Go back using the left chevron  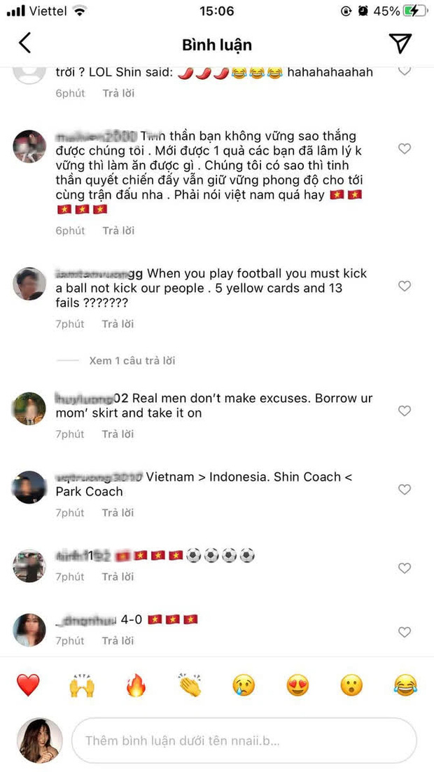(x=25, y=43)
